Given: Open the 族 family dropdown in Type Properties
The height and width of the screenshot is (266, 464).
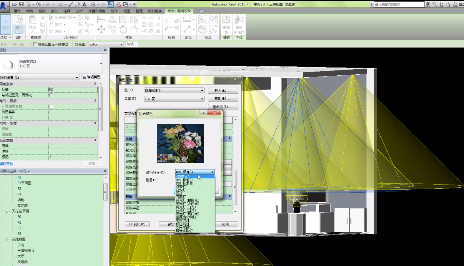Looking at the screenshot, I should (174, 91).
